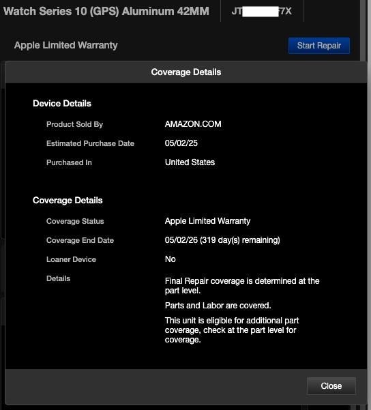
Task: Click the 05/02/25 purchase date value
Action: pyautogui.click(x=181, y=143)
